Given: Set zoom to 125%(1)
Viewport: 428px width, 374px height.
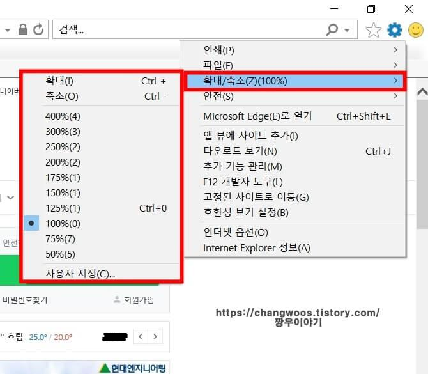Looking at the screenshot, I should point(102,208).
